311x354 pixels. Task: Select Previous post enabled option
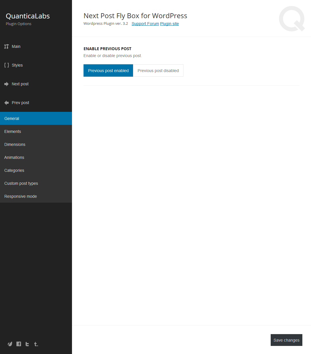click(x=108, y=71)
